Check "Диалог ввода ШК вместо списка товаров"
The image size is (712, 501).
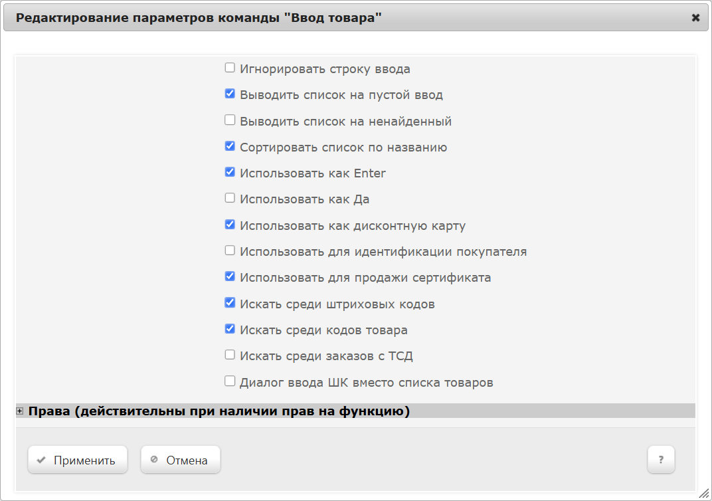(x=230, y=381)
